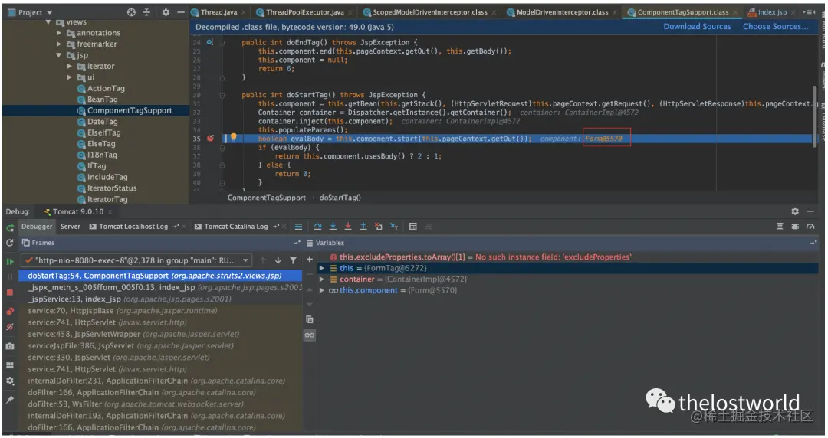Collapse the jsp folder
Image resolution: width=828 pixels, height=438 pixels.
(x=59, y=55)
